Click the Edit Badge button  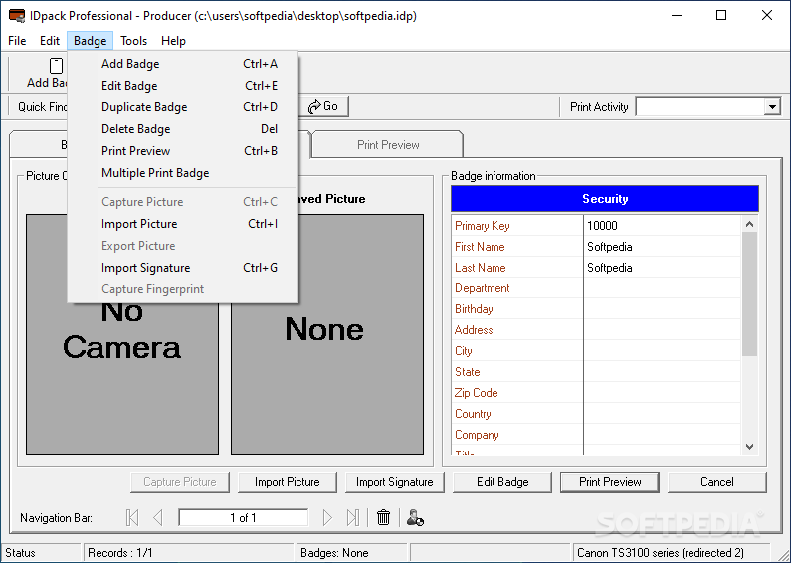(502, 482)
